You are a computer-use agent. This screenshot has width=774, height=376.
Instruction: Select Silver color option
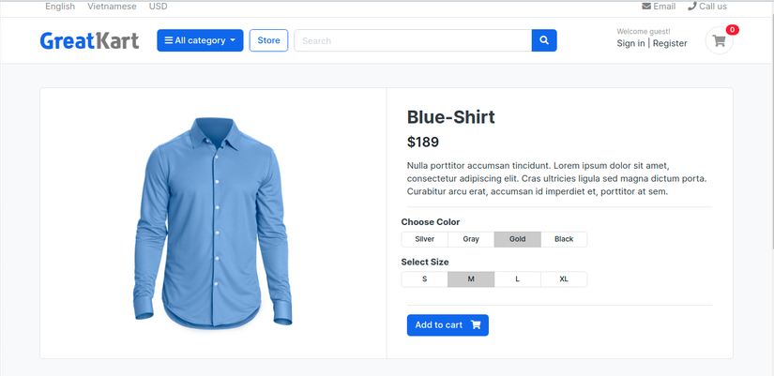424,239
